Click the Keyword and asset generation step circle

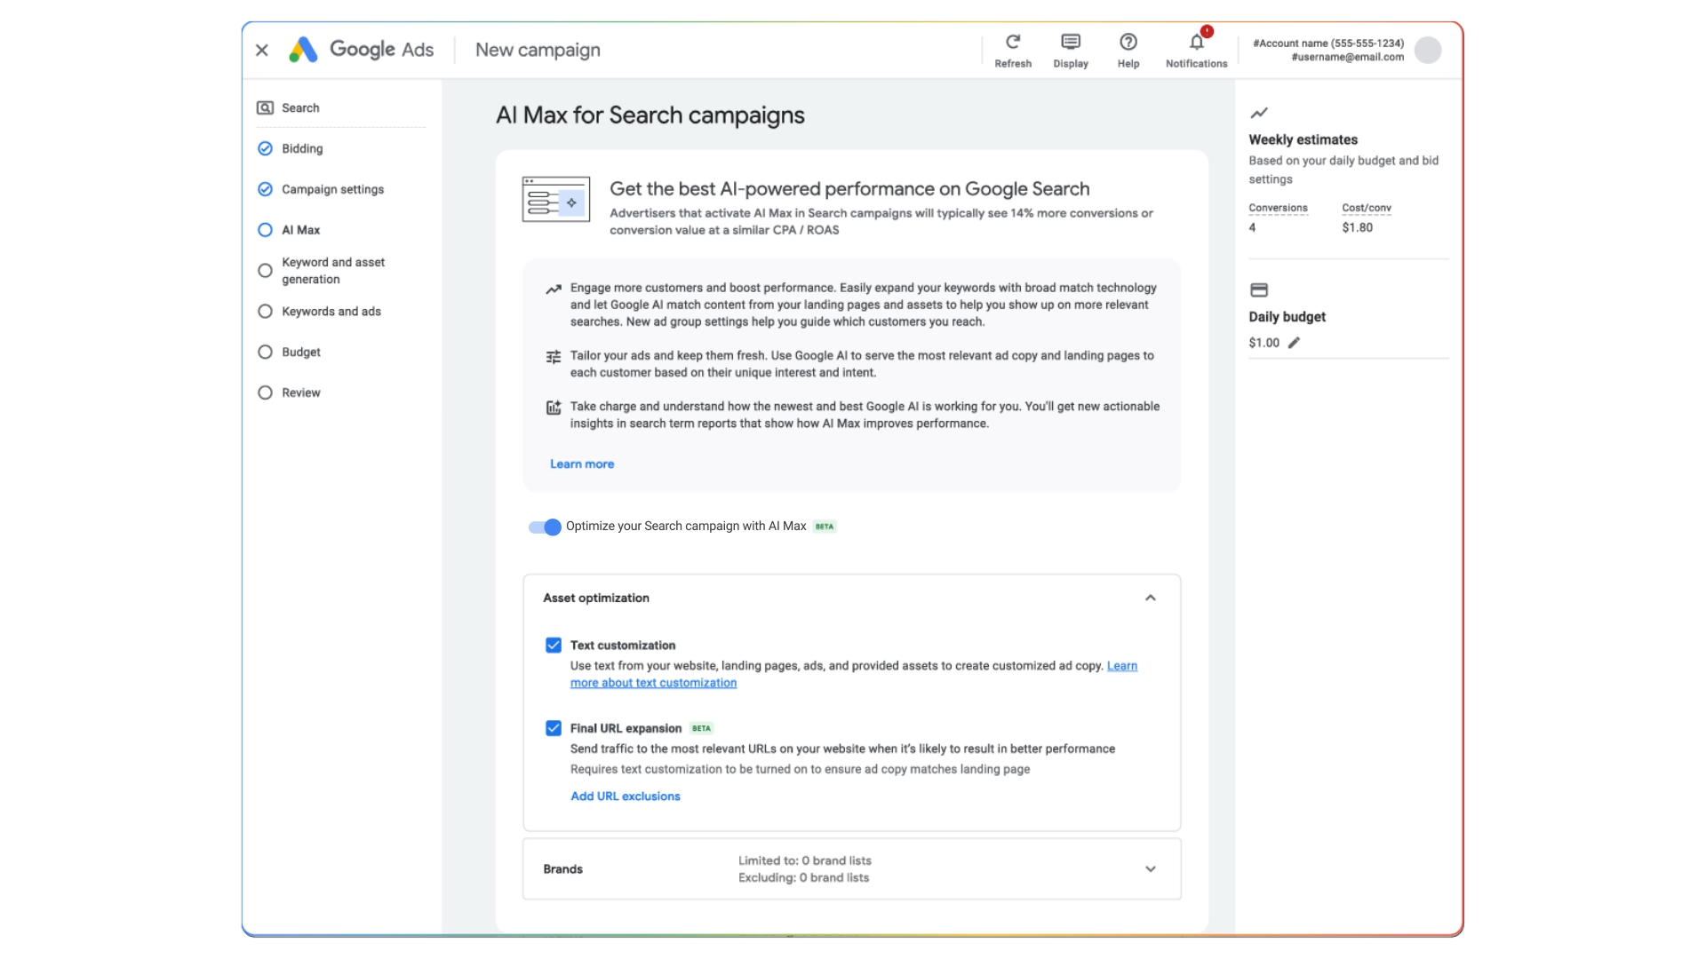(x=265, y=271)
